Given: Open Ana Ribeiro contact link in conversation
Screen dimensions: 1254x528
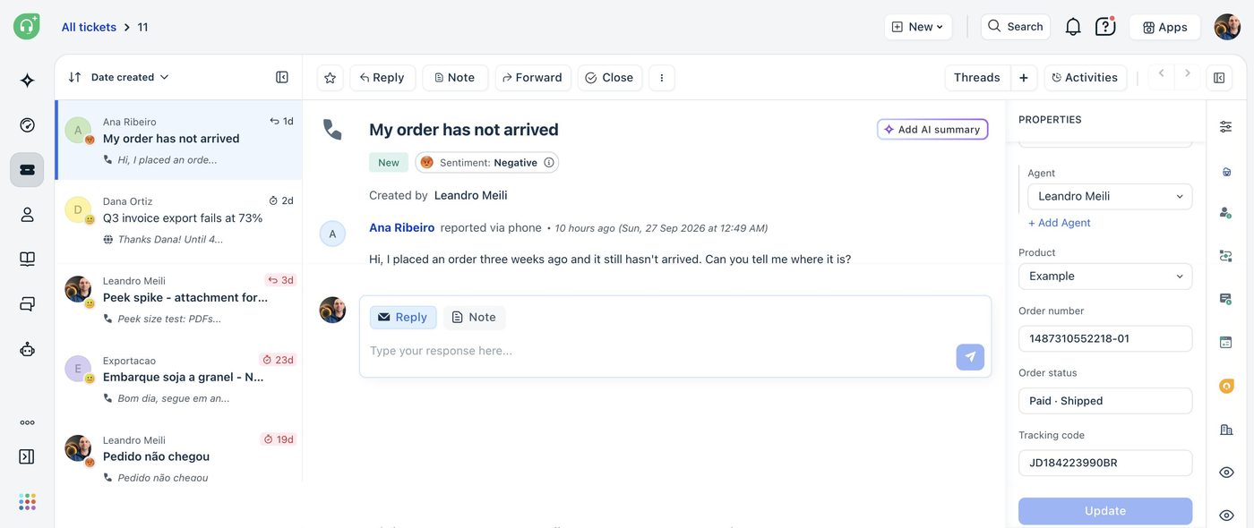Looking at the screenshot, I should (401, 227).
